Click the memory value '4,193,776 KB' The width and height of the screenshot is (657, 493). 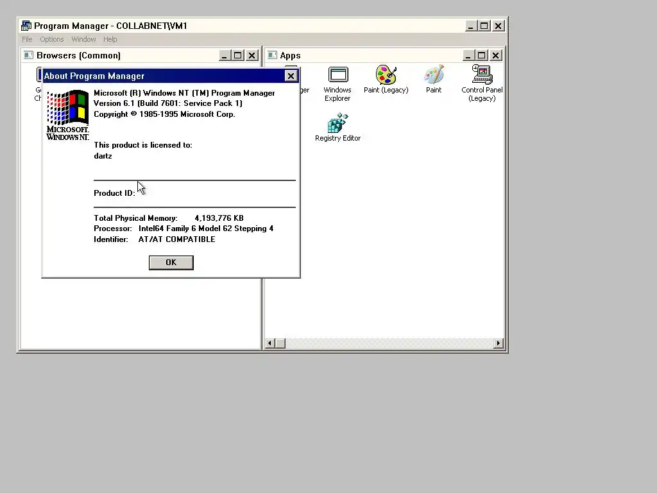tap(219, 218)
